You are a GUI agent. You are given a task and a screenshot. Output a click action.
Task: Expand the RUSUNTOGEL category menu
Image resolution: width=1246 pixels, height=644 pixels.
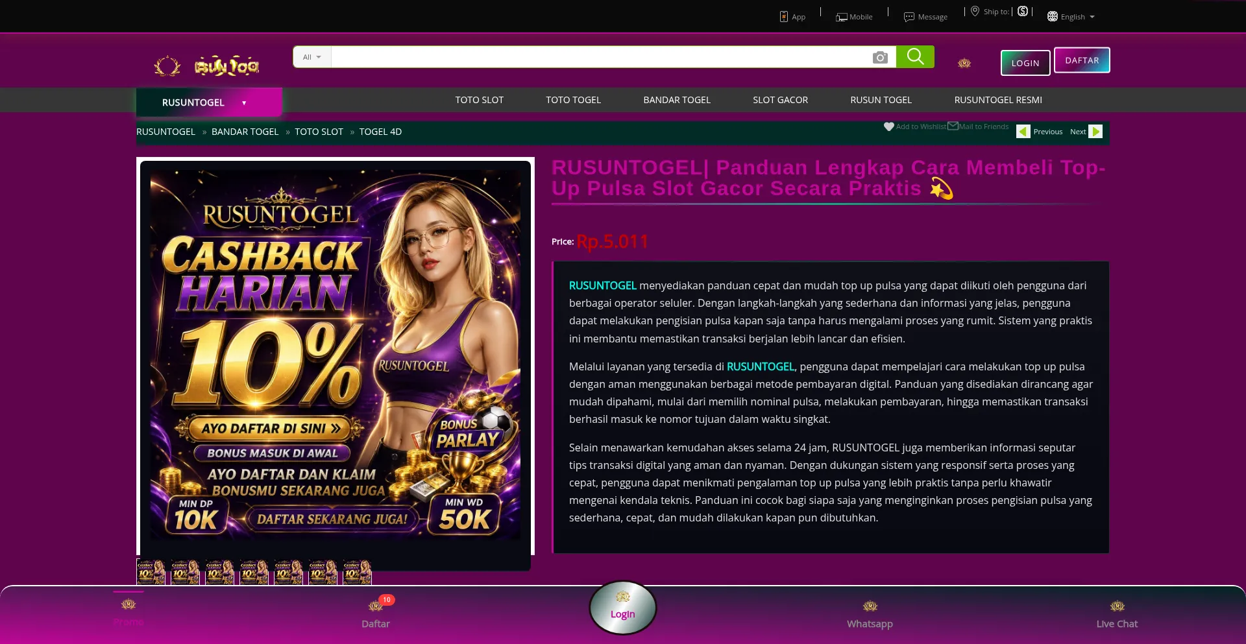[x=209, y=102]
